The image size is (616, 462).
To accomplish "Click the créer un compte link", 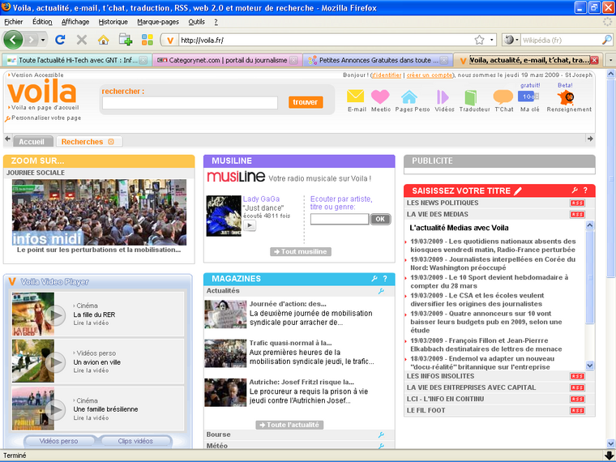I will [x=430, y=75].
